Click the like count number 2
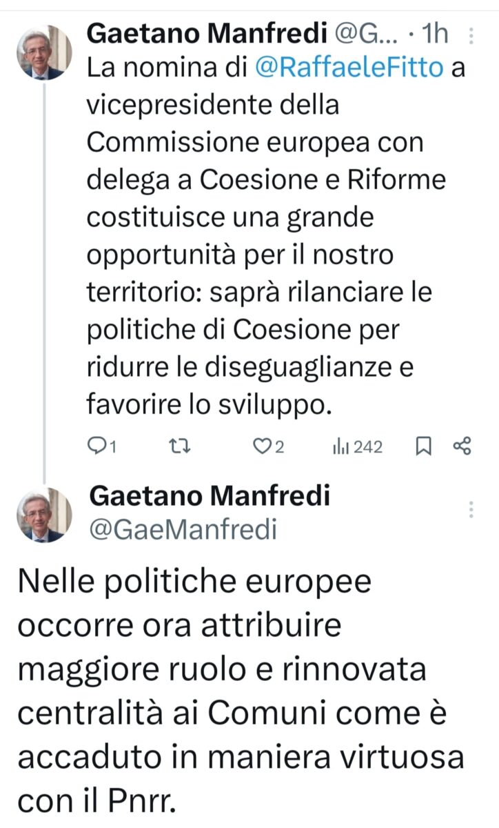This screenshot has width=499, height=828. [279, 448]
